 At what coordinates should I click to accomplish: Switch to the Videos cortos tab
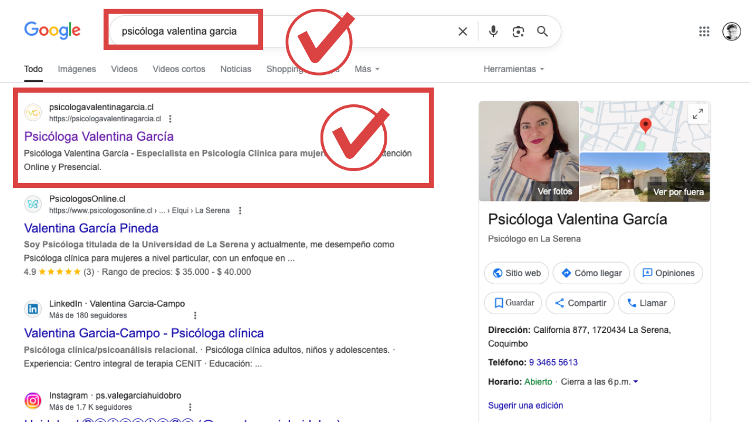(x=179, y=69)
